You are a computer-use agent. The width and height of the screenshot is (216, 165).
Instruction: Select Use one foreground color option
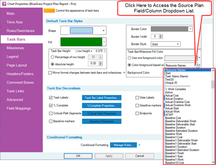point(129,58)
